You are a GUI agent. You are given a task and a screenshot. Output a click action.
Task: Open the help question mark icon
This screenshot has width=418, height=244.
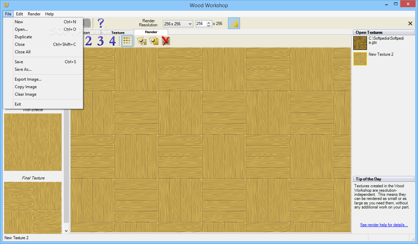click(x=101, y=23)
